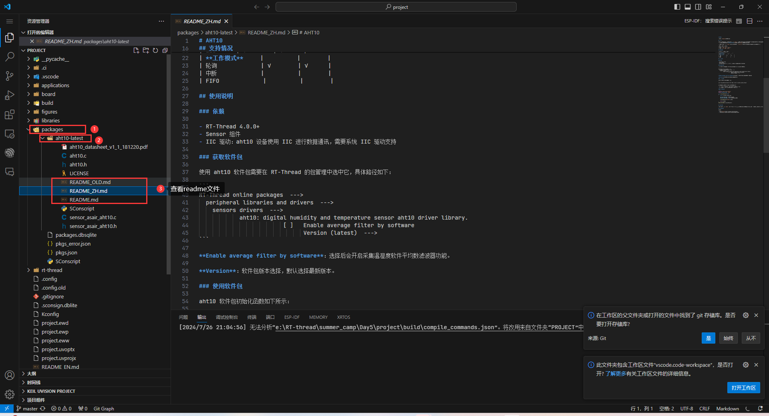Expand the libraries folder

tap(28, 120)
